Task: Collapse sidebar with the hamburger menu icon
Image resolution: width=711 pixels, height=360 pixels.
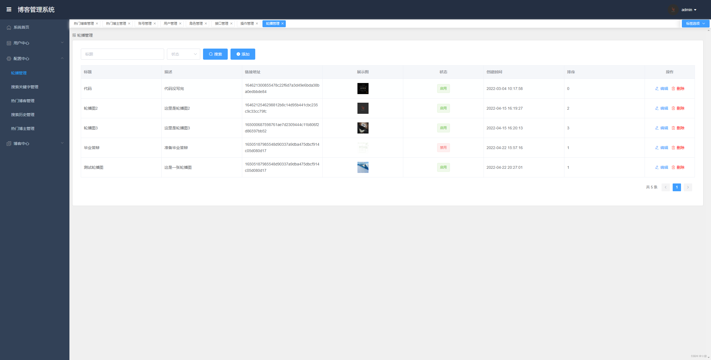Action: click(9, 9)
